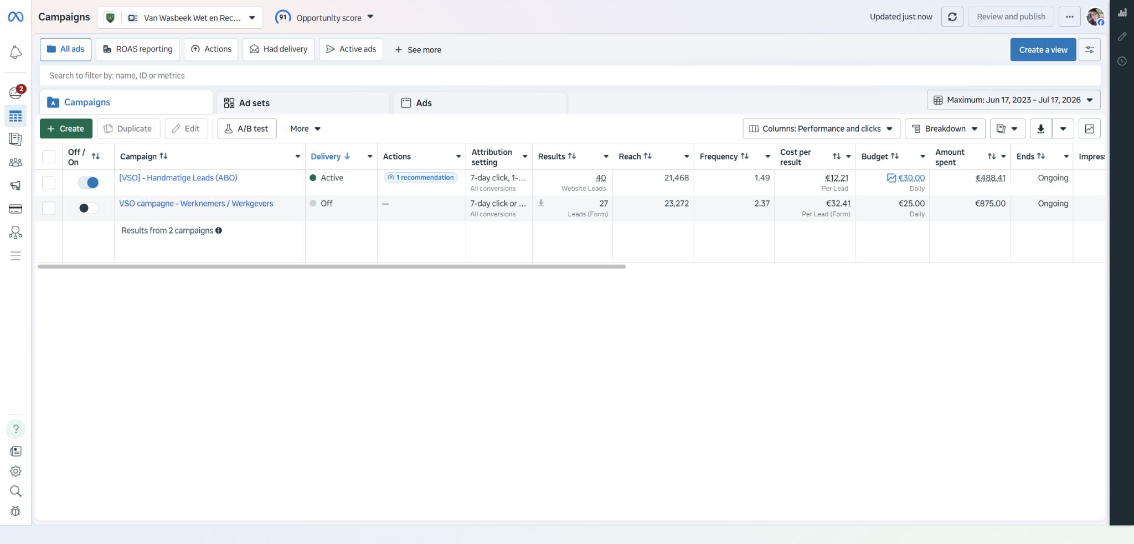
Task: Open the Campaigns table icon in the sidebar
Action: pos(16,116)
